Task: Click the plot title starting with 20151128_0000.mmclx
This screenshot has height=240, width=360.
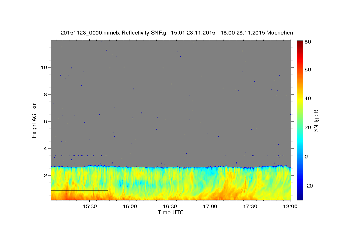Action: click(177, 33)
